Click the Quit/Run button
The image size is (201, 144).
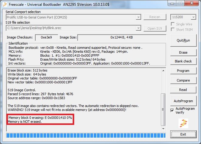click(183, 40)
